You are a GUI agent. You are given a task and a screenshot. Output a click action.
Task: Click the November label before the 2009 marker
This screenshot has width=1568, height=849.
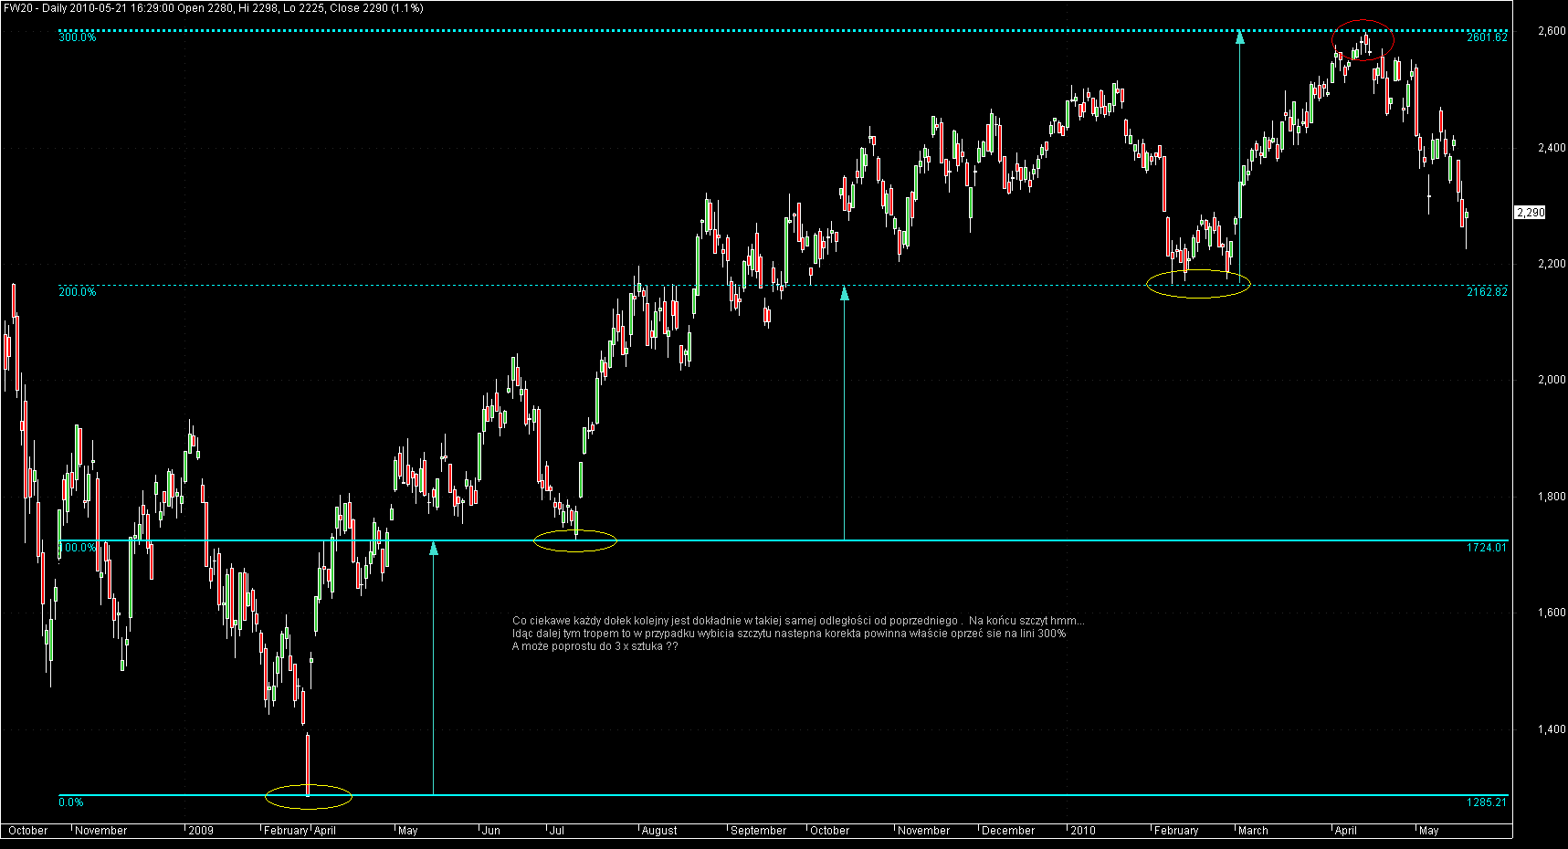click(x=101, y=831)
